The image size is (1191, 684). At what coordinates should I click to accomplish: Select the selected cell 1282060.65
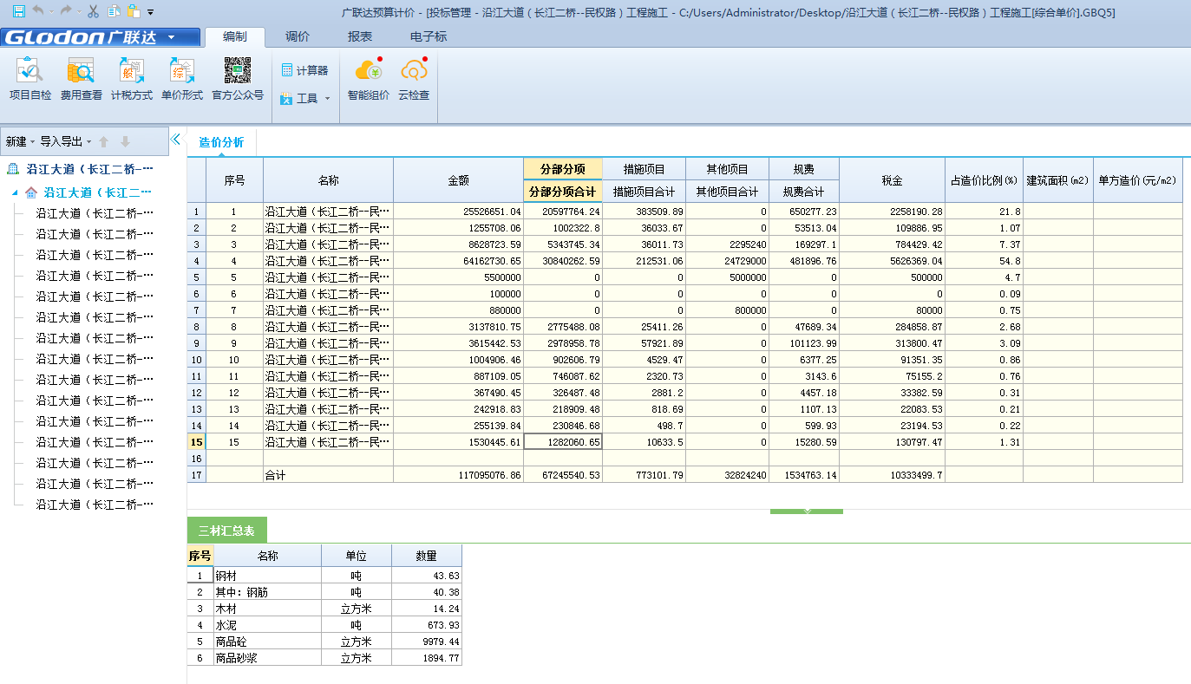point(562,442)
